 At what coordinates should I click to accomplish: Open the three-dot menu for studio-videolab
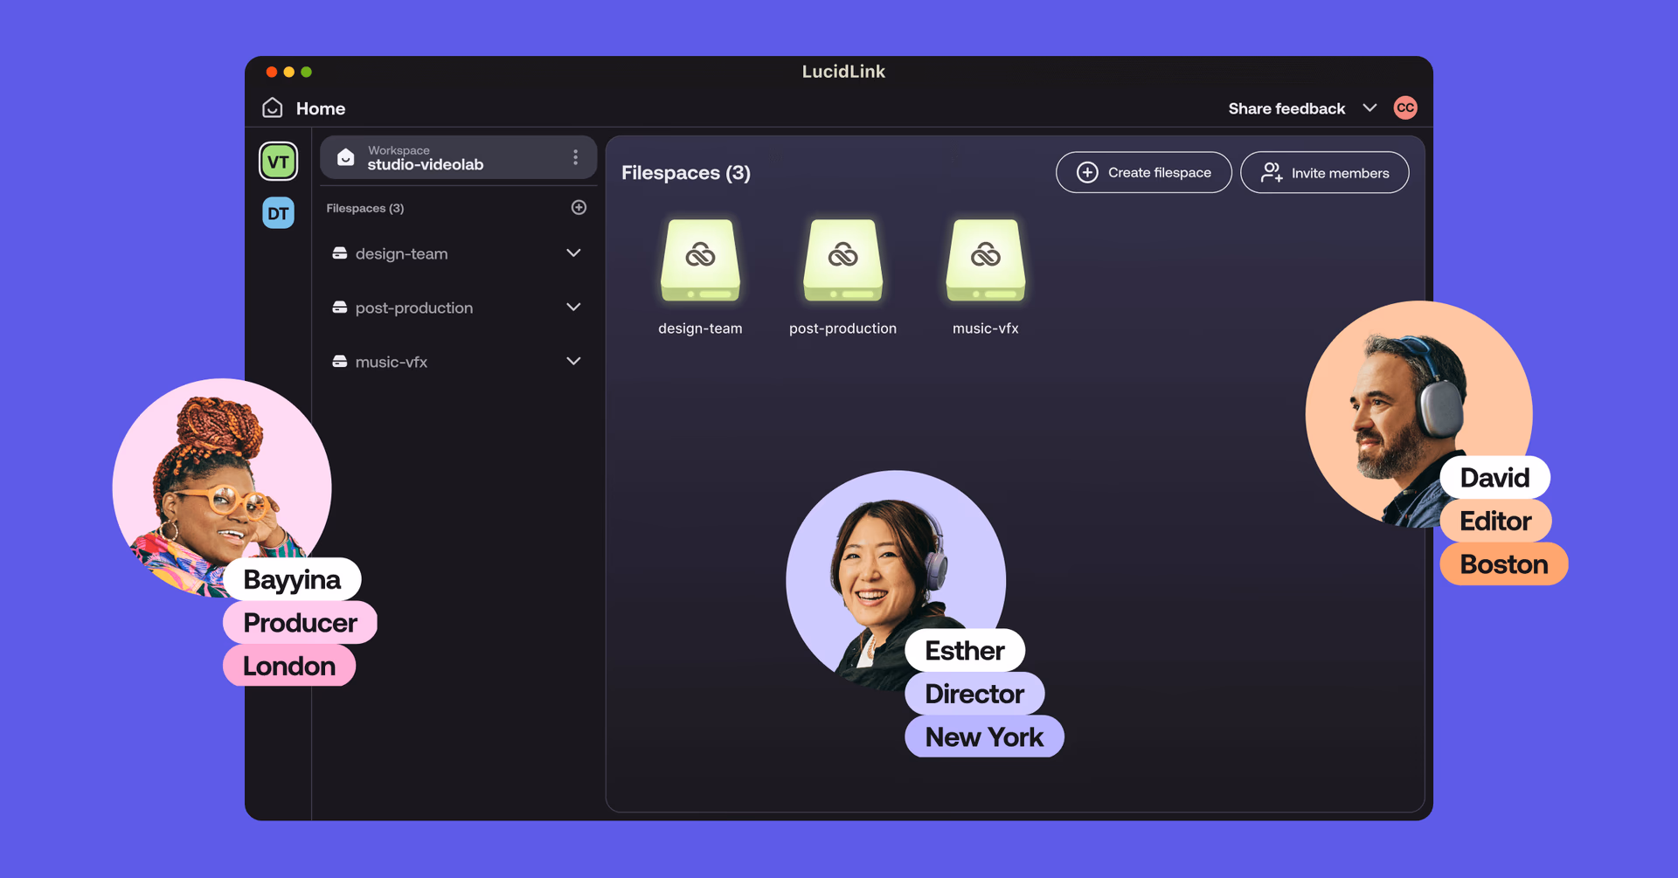click(575, 157)
